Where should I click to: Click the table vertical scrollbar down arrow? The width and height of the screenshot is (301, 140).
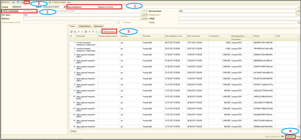click(x=299, y=126)
